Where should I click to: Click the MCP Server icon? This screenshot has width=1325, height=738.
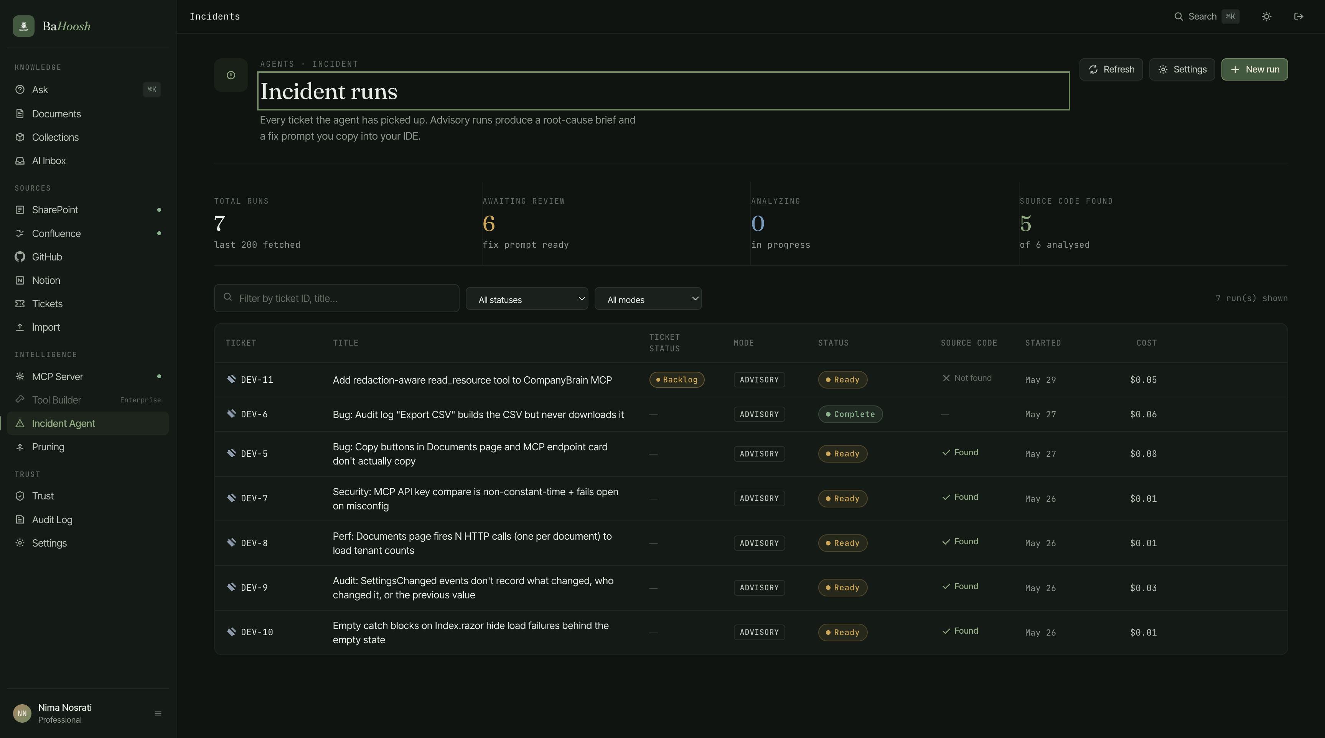click(x=20, y=376)
